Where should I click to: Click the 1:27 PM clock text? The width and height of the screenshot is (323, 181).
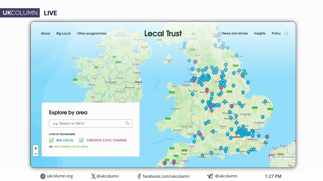click(273, 176)
